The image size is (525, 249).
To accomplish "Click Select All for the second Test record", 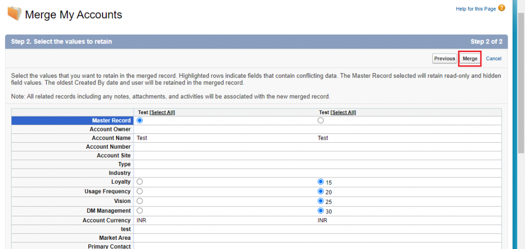I will point(343,112).
